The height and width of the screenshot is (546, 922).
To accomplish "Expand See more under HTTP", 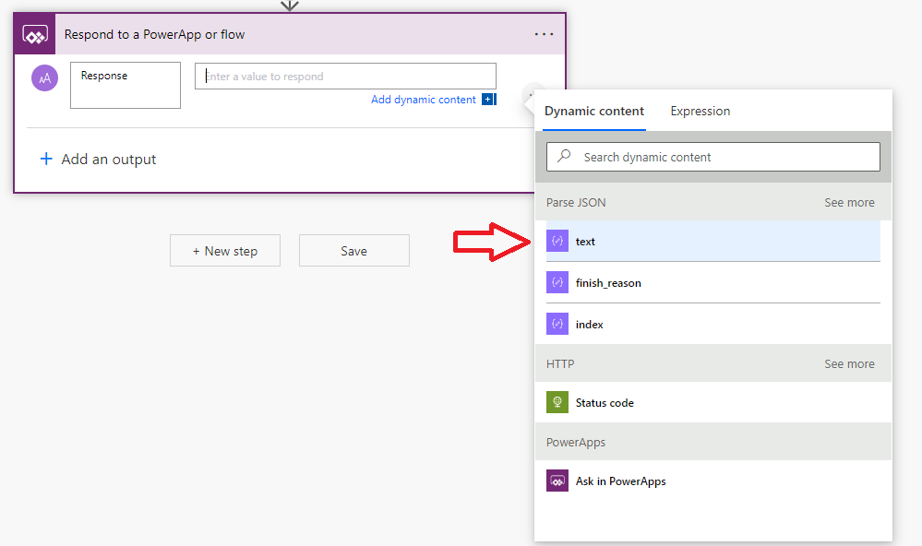I will [849, 363].
